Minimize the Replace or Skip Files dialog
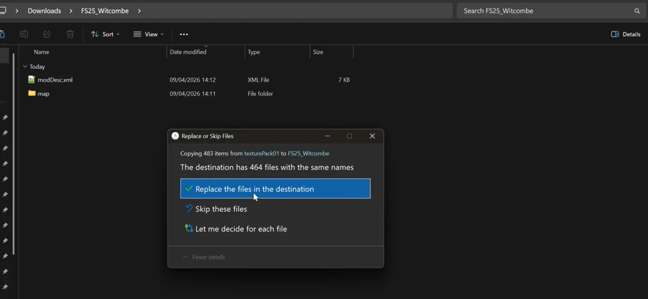The height and width of the screenshot is (299, 648). coord(327,136)
